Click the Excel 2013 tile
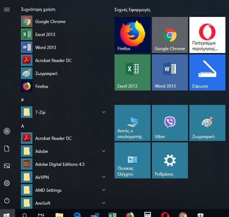Image resolution: width=229 pixels, height=217 pixels. (x=133, y=72)
